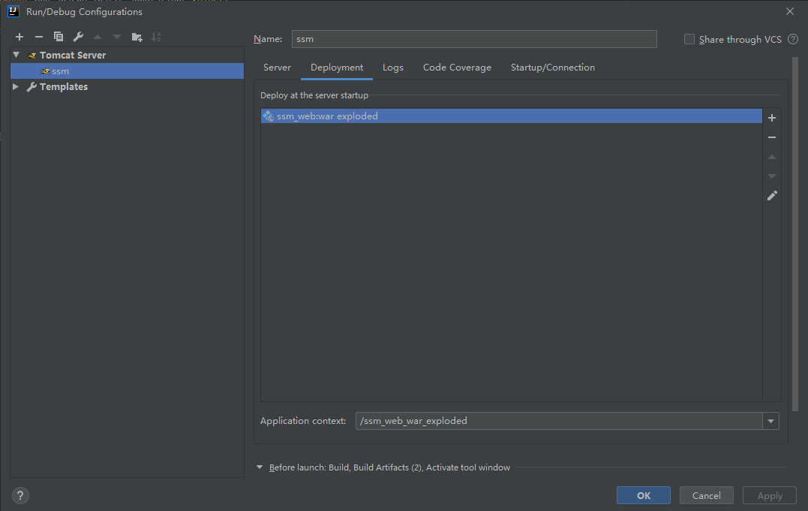Open the Logs tab
Image resolution: width=808 pixels, height=511 pixels.
(393, 68)
